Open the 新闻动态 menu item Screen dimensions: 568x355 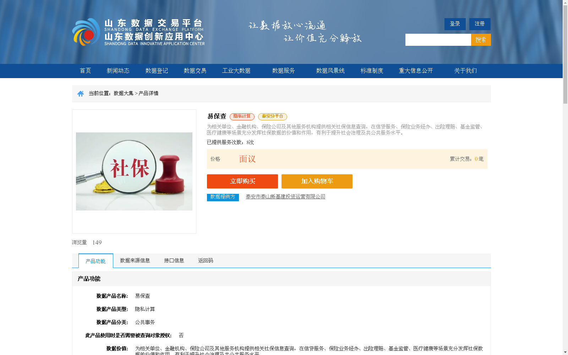118,71
